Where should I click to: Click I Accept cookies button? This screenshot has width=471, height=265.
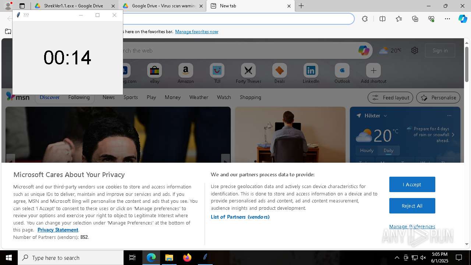412,184
